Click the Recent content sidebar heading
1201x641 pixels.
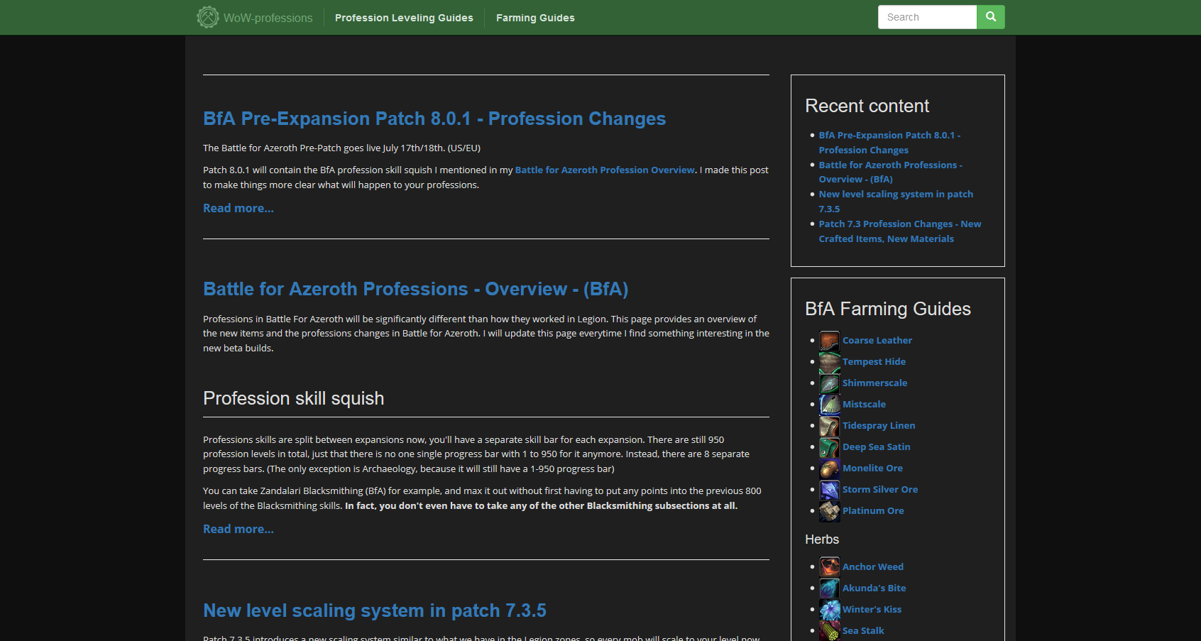click(x=867, y=106)
